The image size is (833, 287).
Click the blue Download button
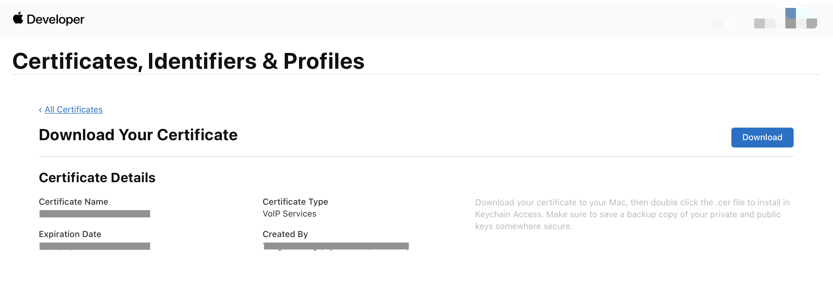762,137
